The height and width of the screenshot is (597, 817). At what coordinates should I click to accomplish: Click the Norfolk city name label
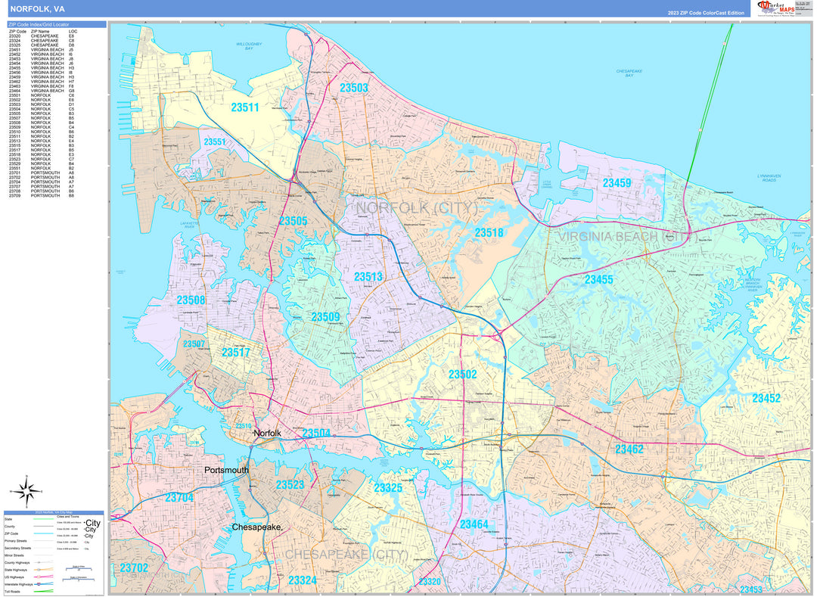267,434
